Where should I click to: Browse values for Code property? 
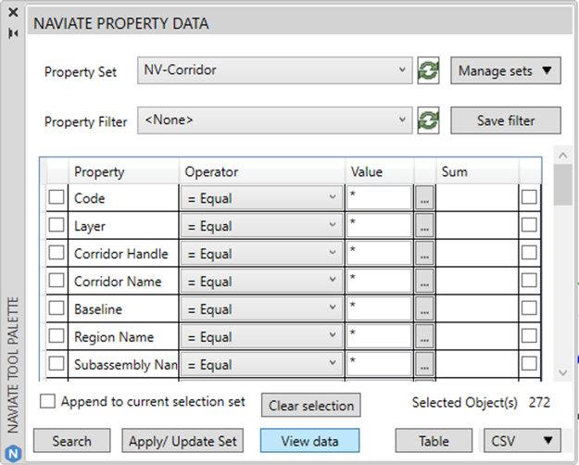424,198
